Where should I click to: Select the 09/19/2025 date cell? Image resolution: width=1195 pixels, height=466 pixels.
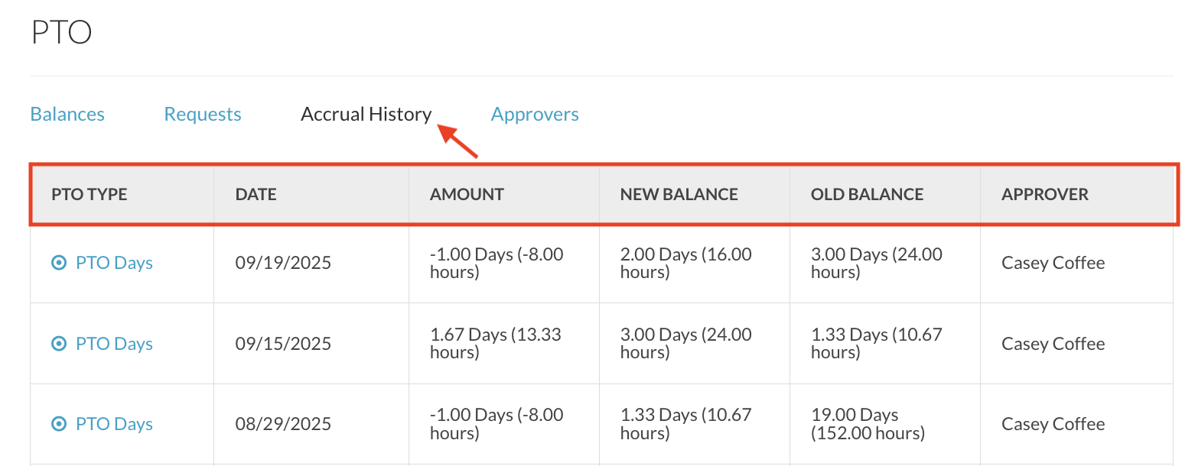click(x=283, y=263)
